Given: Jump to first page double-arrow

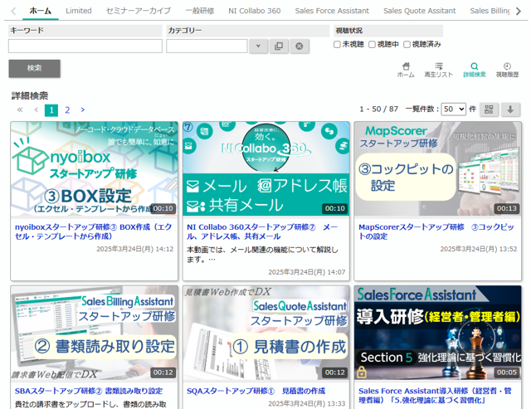Looking at the screenshot, I should 20,110.
